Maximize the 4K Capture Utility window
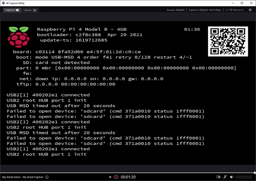 pos(242,3)
